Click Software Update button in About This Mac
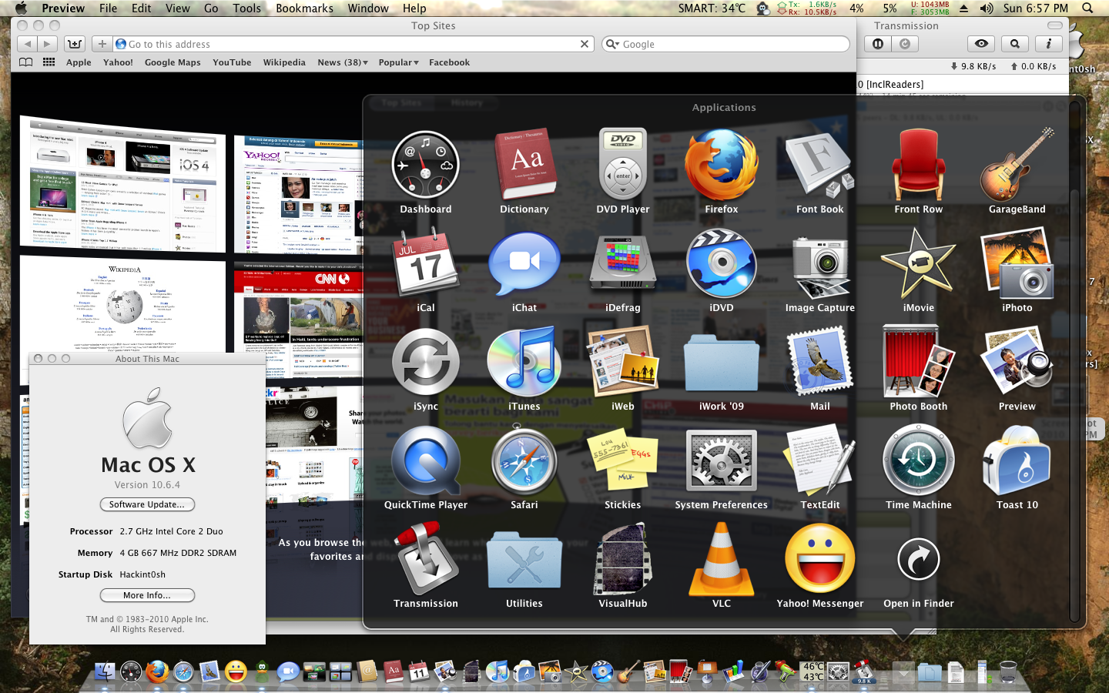Screen dimensions: 1109x693 coord(147,504)
